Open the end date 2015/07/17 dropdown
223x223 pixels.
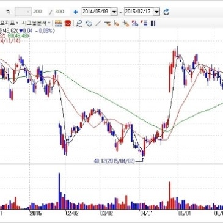(156, 12)
